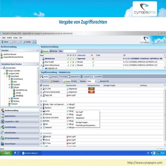This screenshot has height=166, width=166.
Task: Click the help icon in the toolbar
Action: pyautogui.click(x=34, y=42)
